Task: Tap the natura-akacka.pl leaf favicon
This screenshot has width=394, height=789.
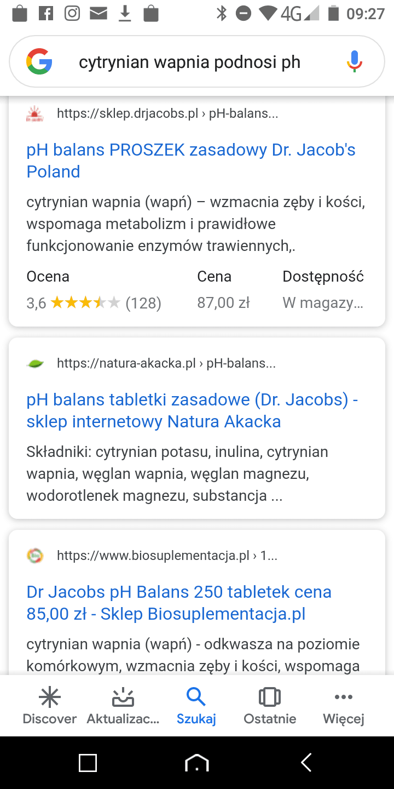Action: tap(35, 363)
